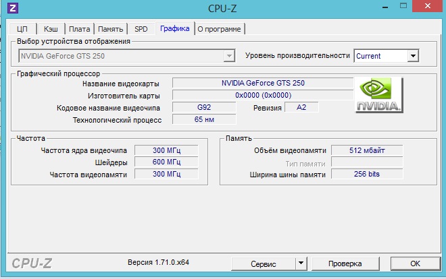Click the Версия 1.71.0.x64 text
The image size is (446, 279).
click(x=158, y=263)
